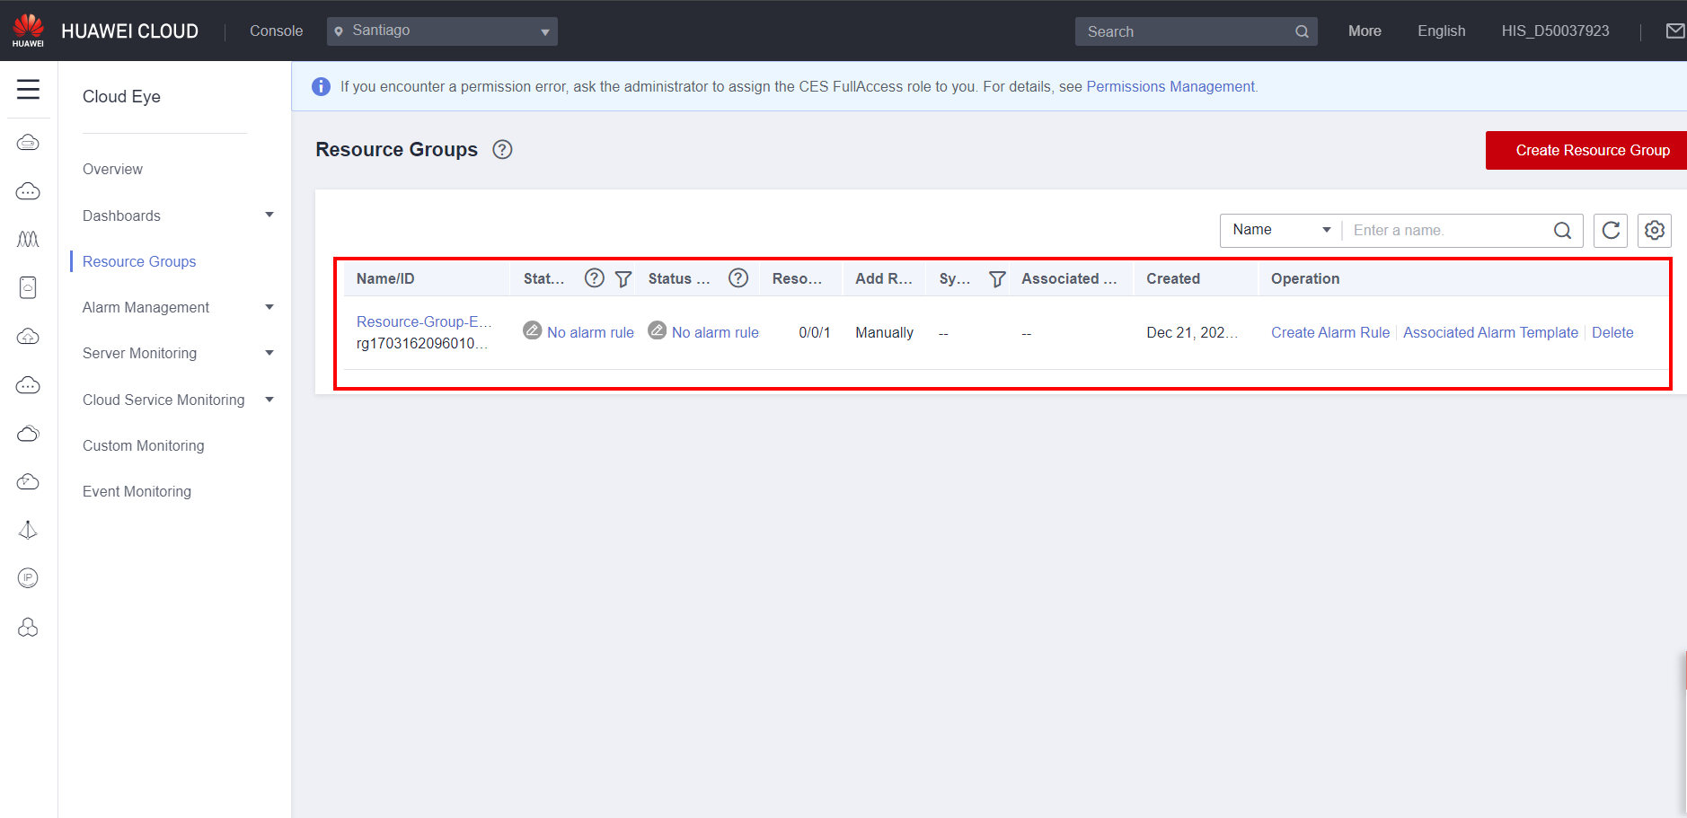
Task: Open Event Monitoring from the sidebar
Action: click(137, 491)
